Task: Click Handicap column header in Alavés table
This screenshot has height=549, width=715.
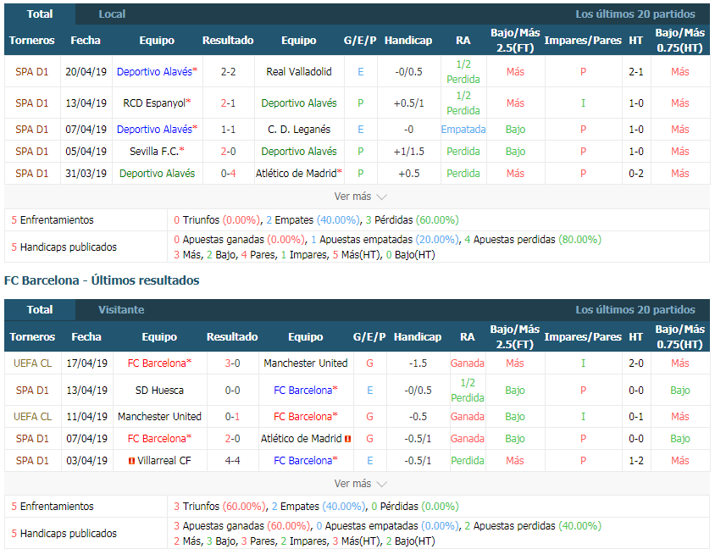Action: [x=408, y=40]
